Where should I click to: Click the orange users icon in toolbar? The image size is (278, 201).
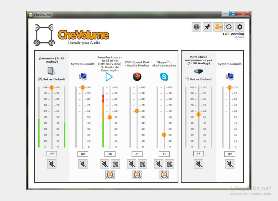218,27
